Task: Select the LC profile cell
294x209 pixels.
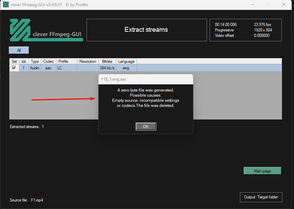Action: click(x=67, y=68)
